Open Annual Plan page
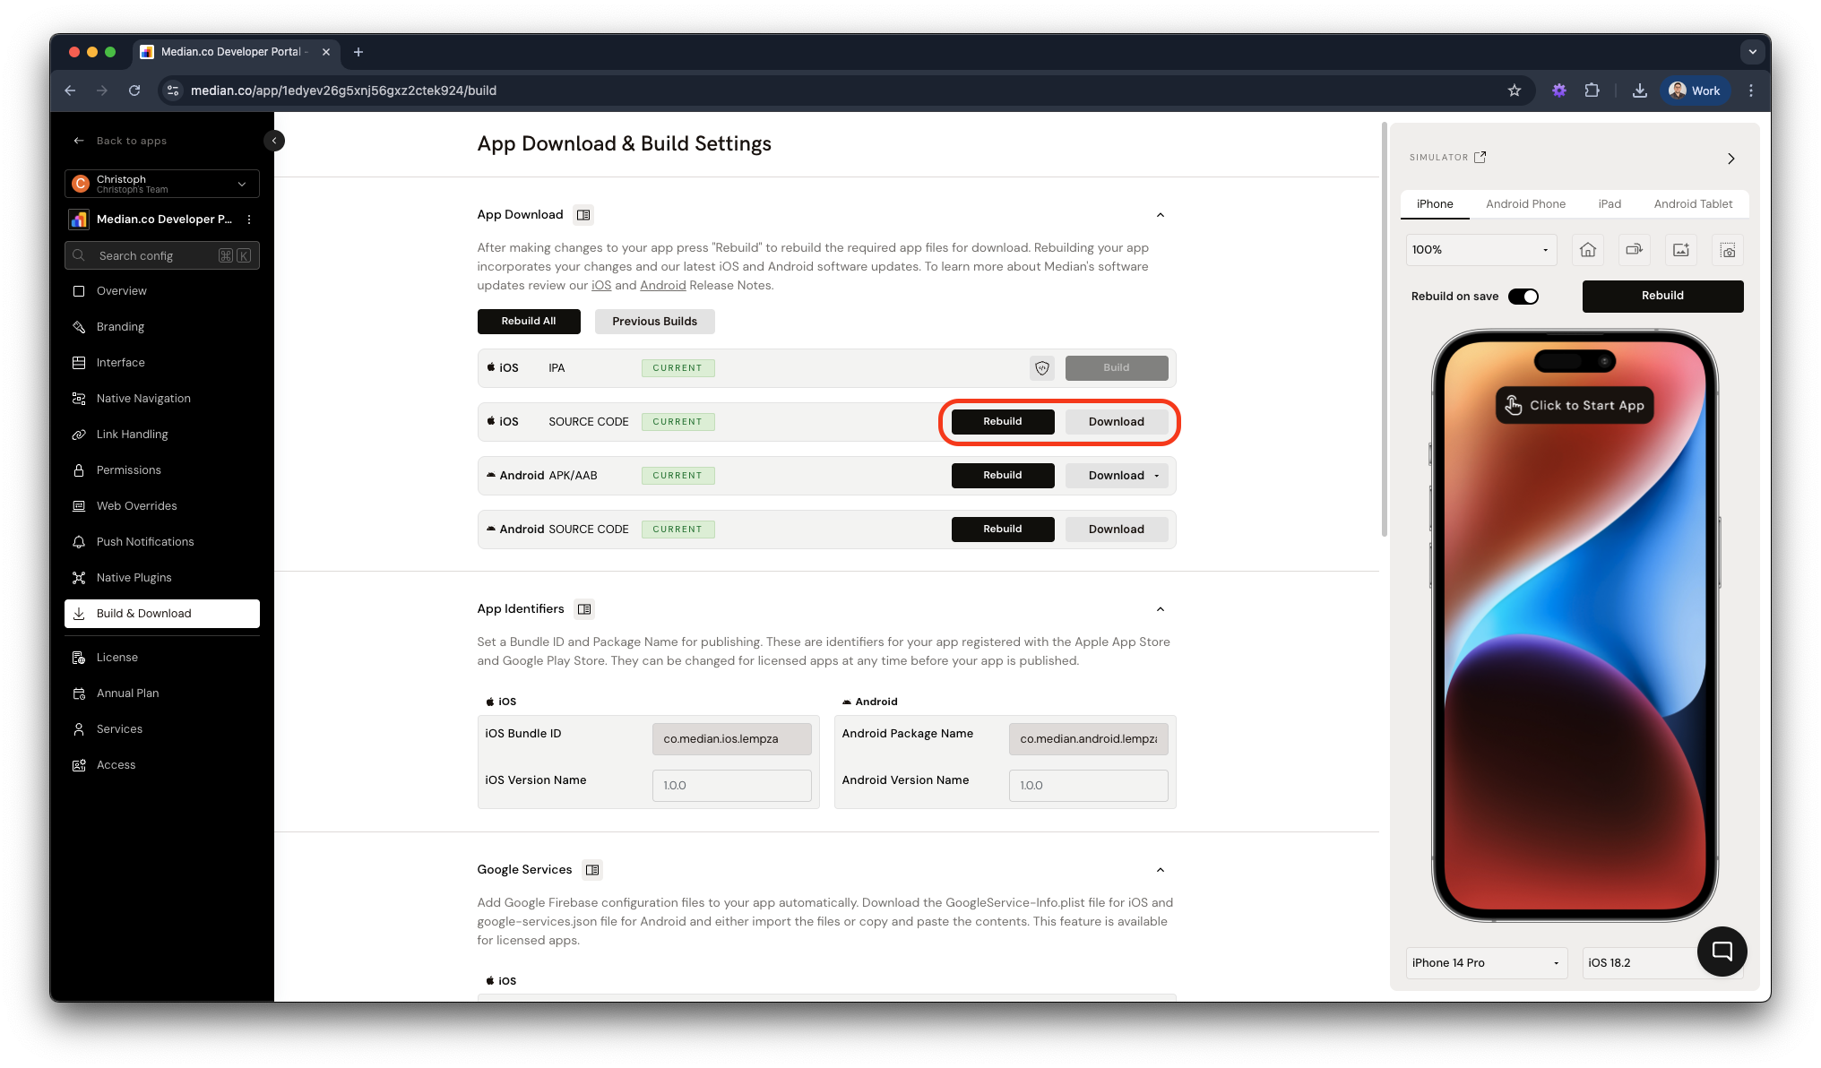The width and height of the screenshot is (1821, 1068). [x=161, y=693]
